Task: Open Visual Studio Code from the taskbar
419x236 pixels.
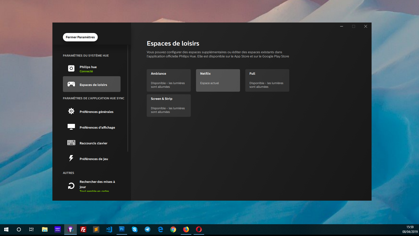Action: 109,229
